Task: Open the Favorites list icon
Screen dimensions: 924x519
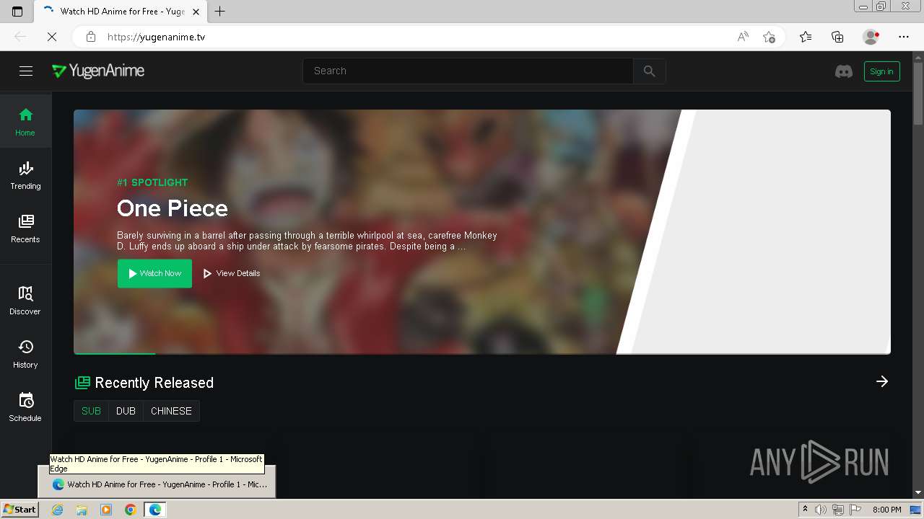Action: click(806, 37)
